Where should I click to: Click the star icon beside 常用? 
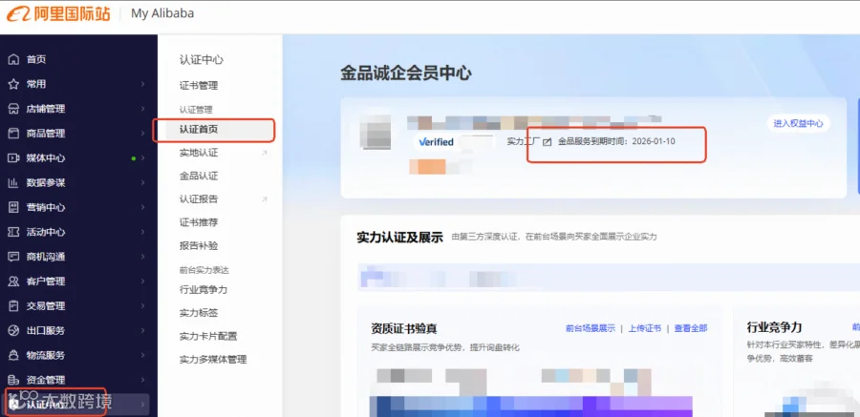[13, 84]
